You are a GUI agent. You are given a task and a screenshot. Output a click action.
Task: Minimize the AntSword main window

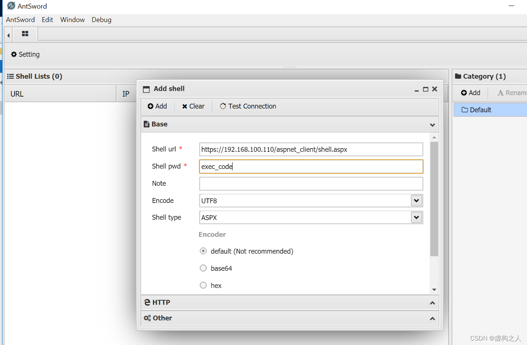512,6
